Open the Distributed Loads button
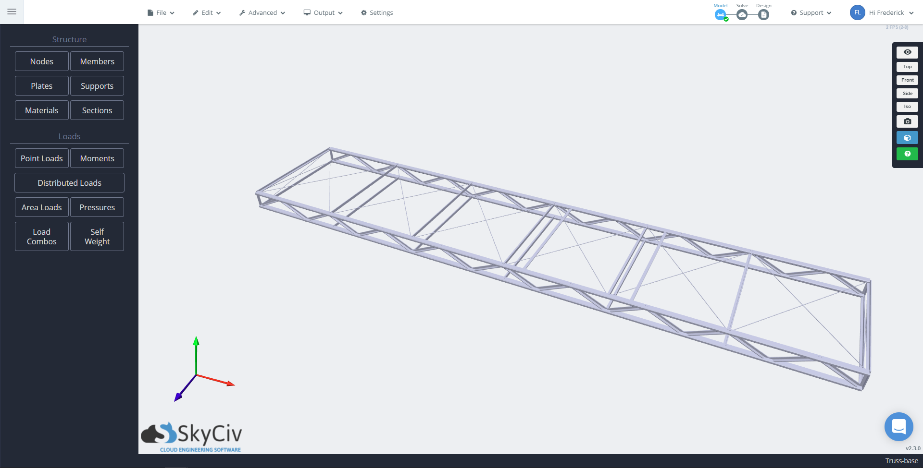This screenshot has width=923, height=468. pyautogui.click(x=69, y=182)
